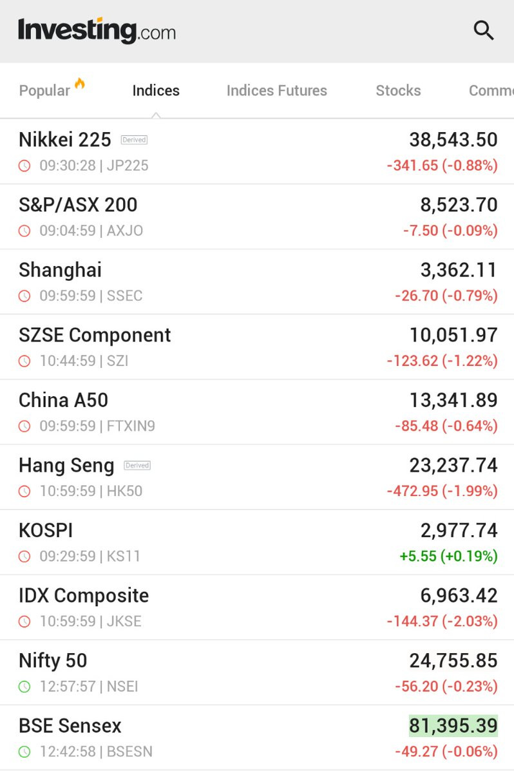The width and height of the screenshot is (514, 773).
Task: Click the red clock icon for Nikkei 225
Action: (24, 166)
